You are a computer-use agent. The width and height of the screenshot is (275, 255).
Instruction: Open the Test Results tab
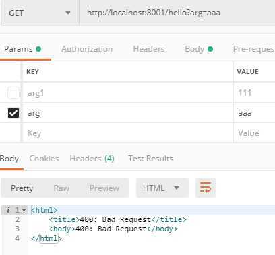150,159
